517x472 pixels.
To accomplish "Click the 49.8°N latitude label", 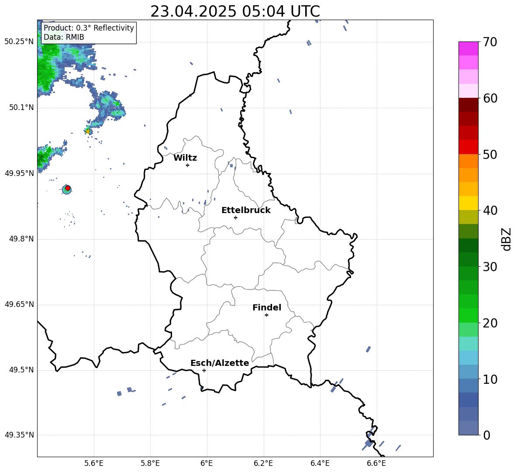I will pyautogui.click(x=21, y=239).
